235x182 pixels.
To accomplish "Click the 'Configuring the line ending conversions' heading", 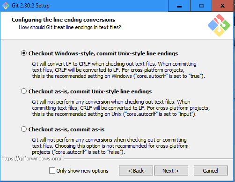I will pyautogui.click(x=63, y=20).
